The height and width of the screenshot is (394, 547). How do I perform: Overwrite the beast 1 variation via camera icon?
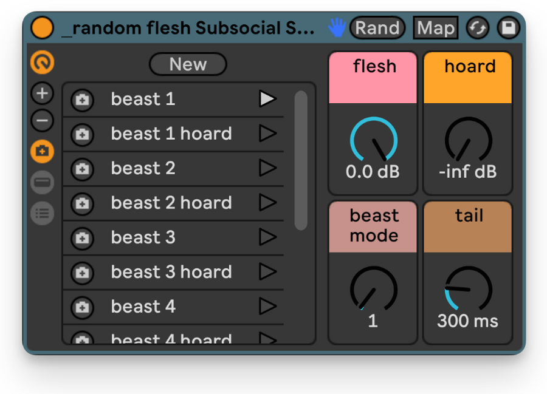point(82,100)
